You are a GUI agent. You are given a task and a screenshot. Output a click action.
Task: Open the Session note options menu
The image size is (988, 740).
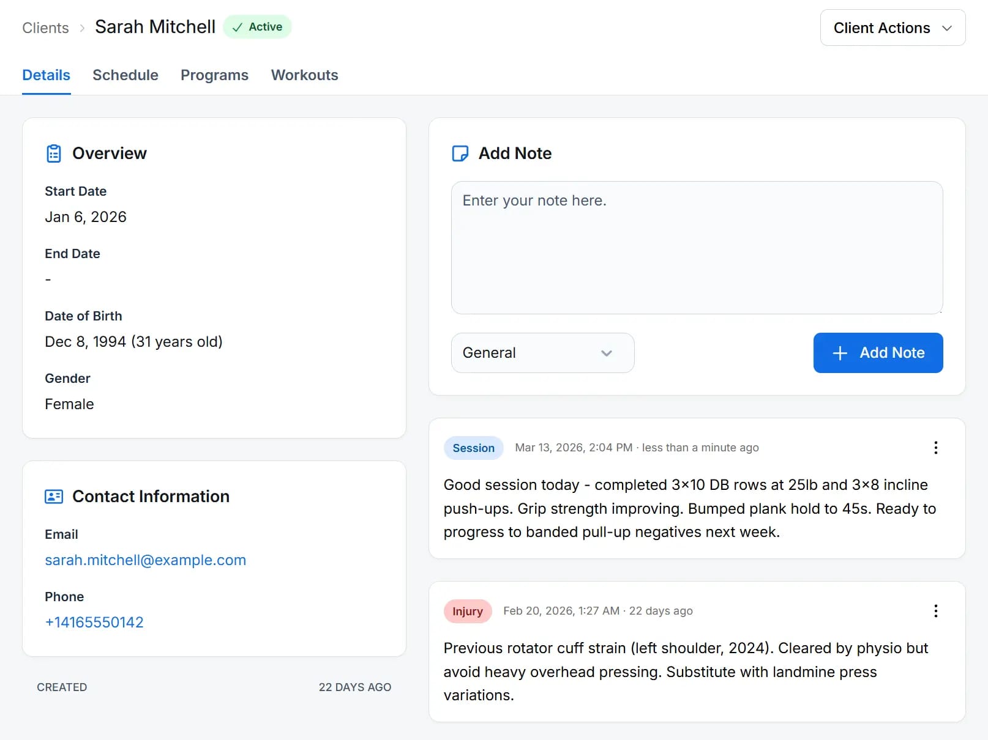point(935,448)
